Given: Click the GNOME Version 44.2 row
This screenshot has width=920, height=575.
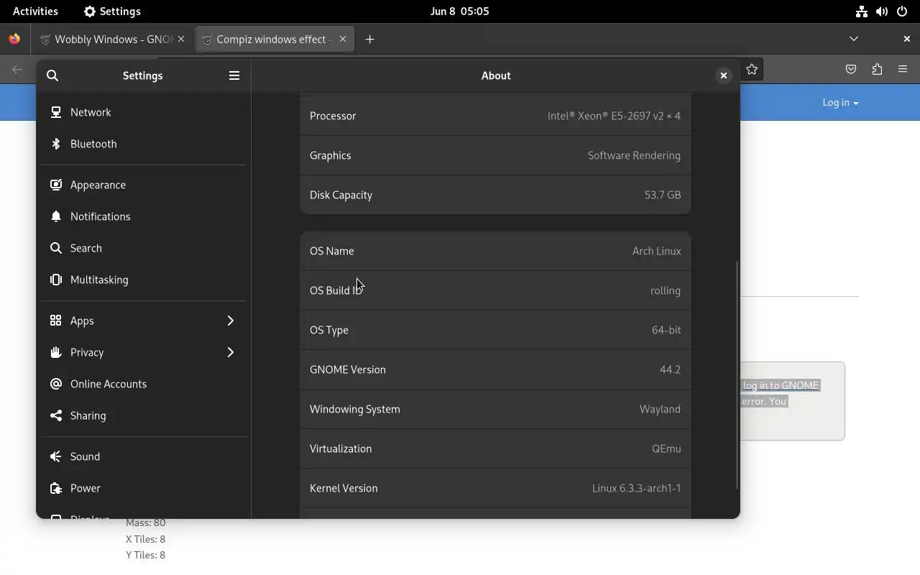Looking at the screenshot, I should coord(495,369).
